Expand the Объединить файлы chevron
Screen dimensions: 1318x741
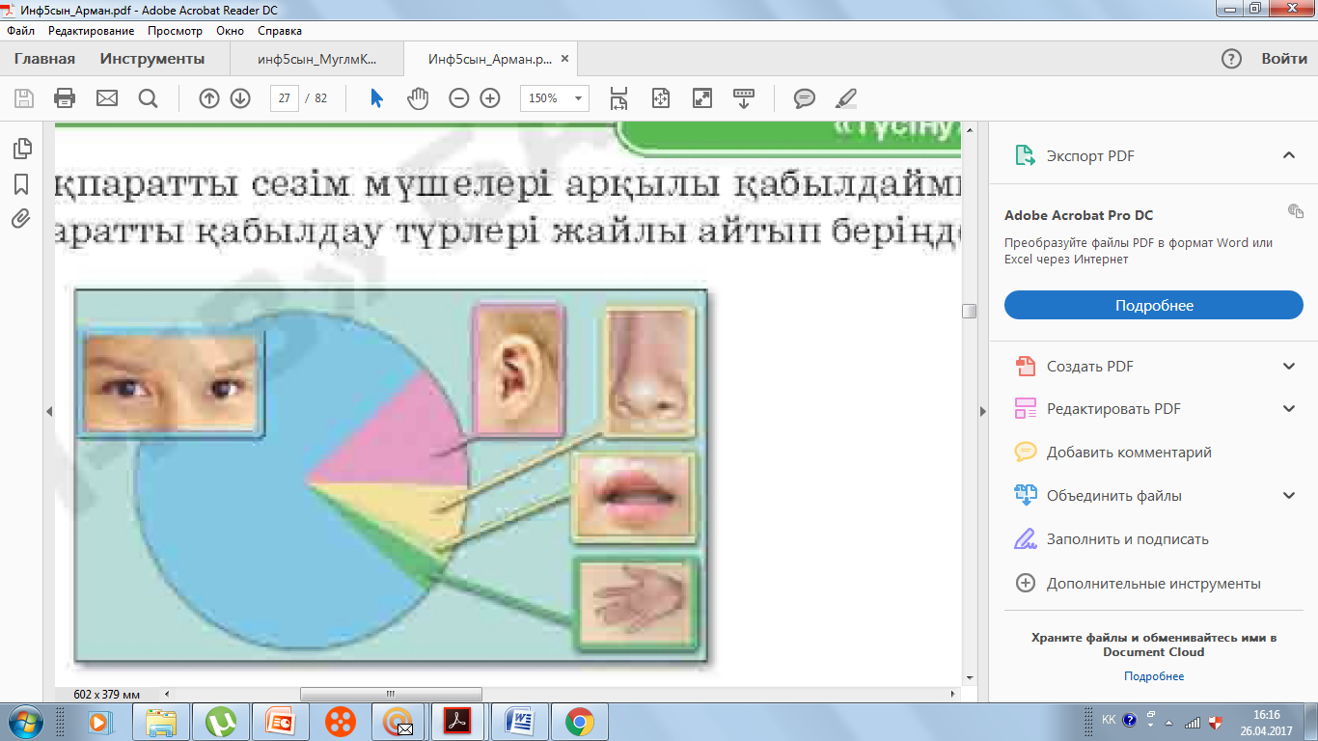point(1288,495)
